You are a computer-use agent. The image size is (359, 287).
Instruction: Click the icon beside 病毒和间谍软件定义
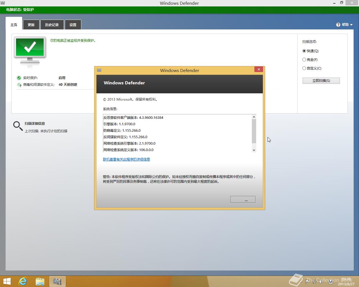19,85
